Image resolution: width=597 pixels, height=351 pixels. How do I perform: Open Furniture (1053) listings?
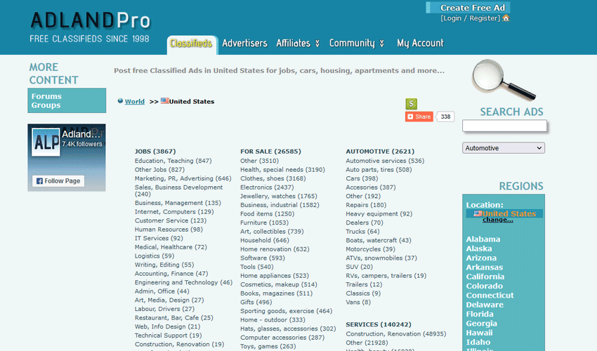[x=264, y=223]
